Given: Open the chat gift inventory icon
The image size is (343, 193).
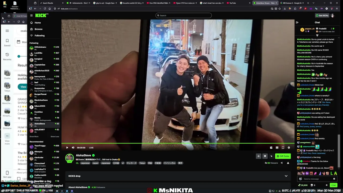Looking at the screenshot, I should click(313, 185).
